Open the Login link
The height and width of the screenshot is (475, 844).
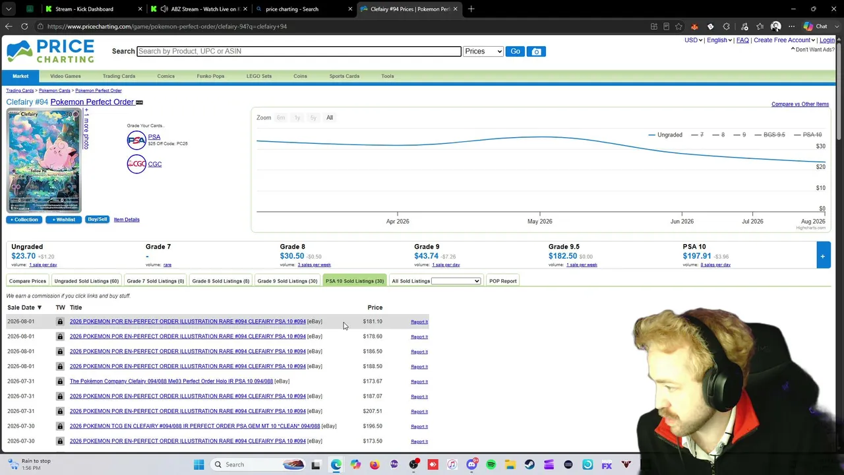pyautogui.click(x=827, y=40)
